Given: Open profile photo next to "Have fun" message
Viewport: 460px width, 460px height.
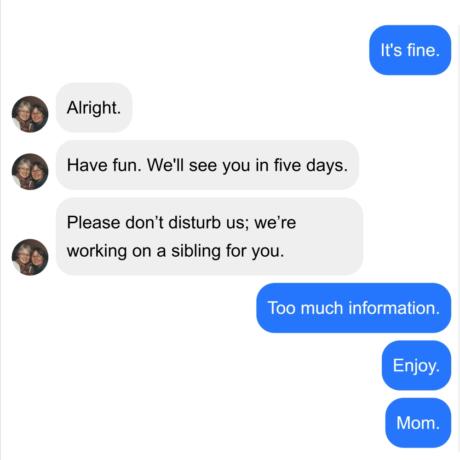Looking at the screenshot, I should click(x=30, y=172).
